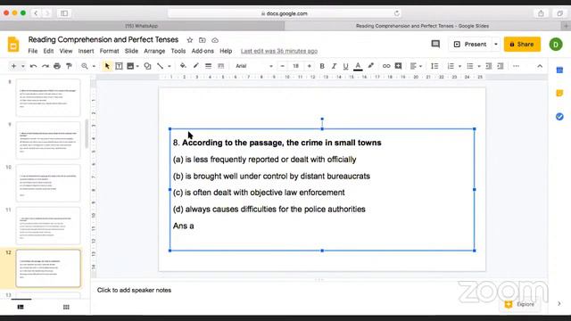Click the Insert image icon
Screen dimensions: 571x321
[130, 66]
